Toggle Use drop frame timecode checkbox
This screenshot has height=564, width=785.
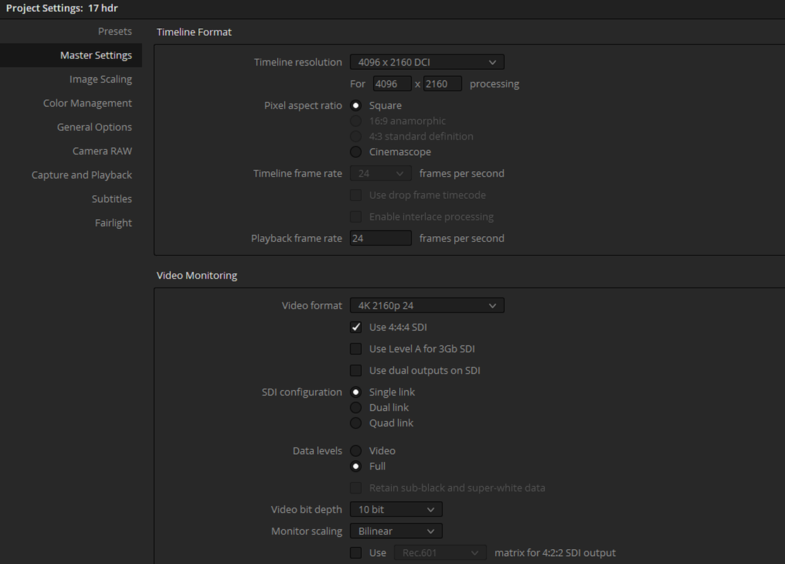point(356,195)
